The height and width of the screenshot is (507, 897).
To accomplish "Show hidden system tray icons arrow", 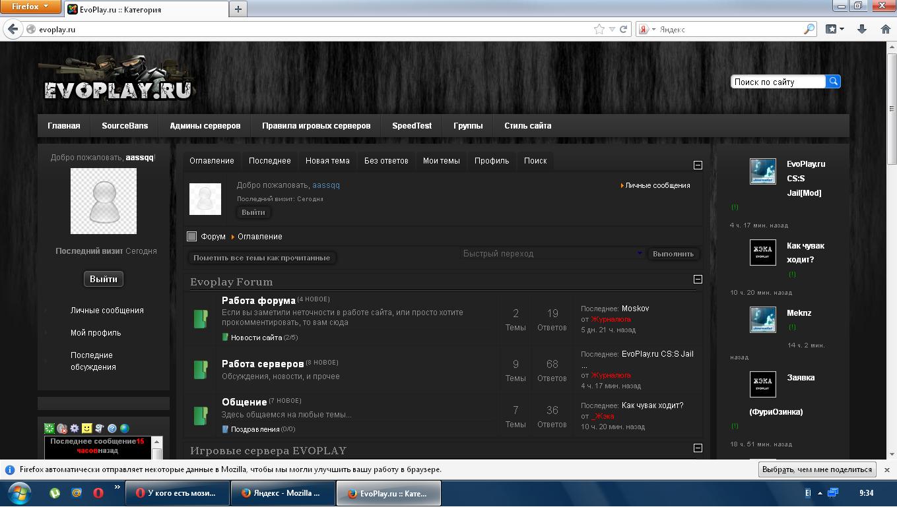I will click(x=820, y=492).
